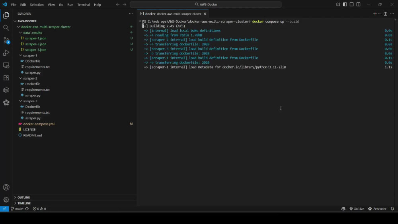The image size is (398, 224).
Task: Open Extensions view icon
Action: pos(6,78)
